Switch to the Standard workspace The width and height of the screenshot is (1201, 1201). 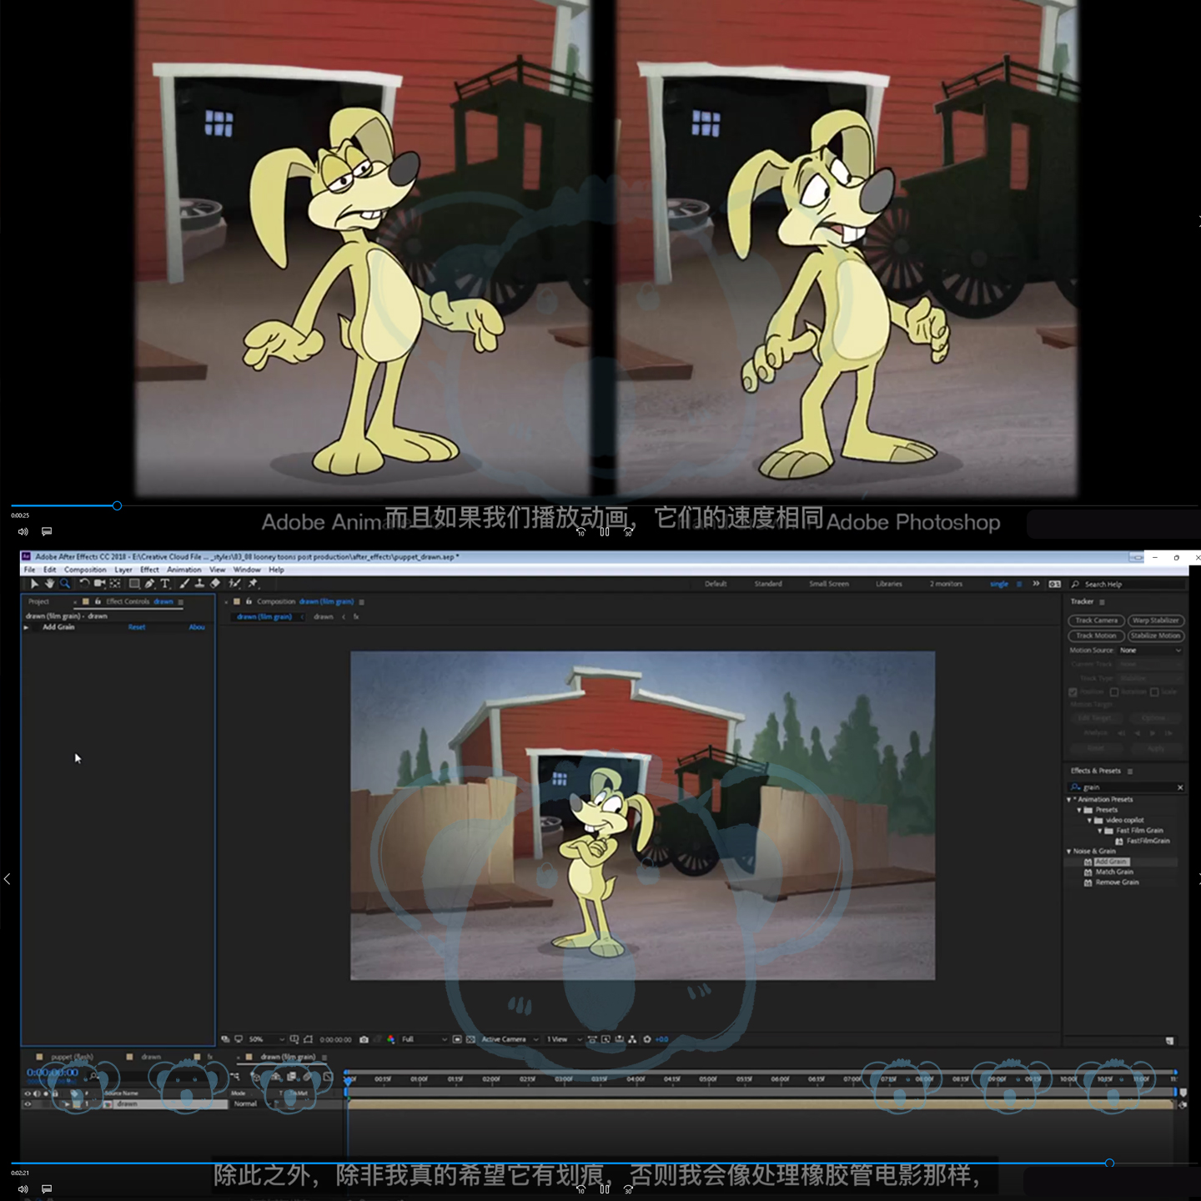(x=768, y=584)
